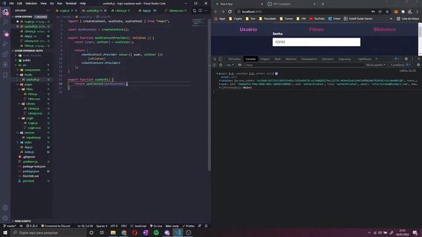Viewport: 422px width, 237px height.
Task: Open console settings gear icon
Action: tap(418, 65)
